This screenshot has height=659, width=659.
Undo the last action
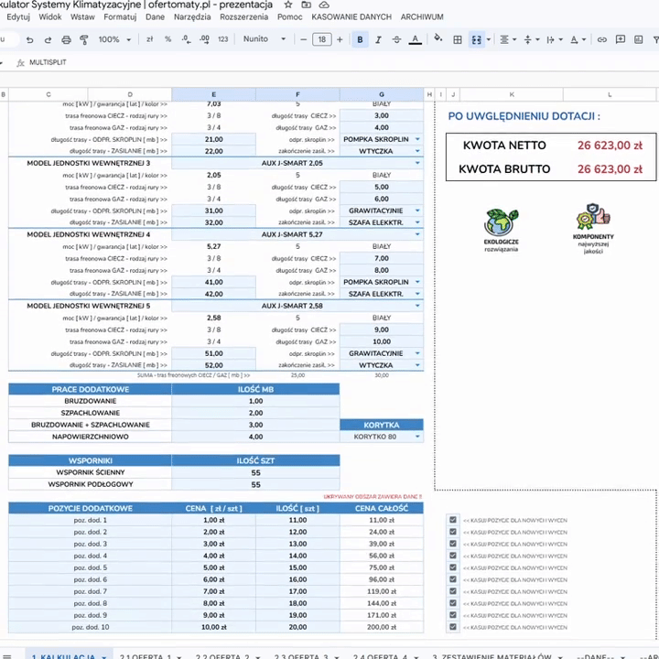(x=29, y=39)
